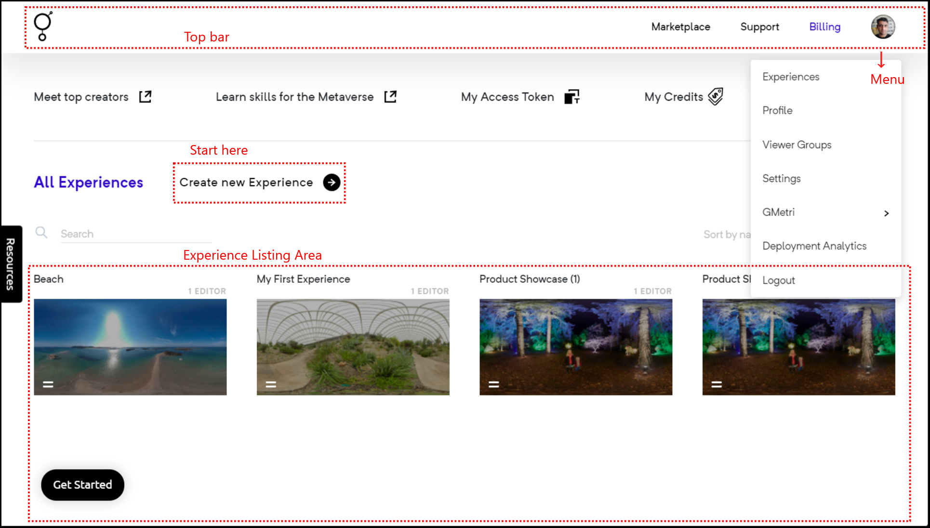
Task: Open the Resources side tab
Action: 11,264
